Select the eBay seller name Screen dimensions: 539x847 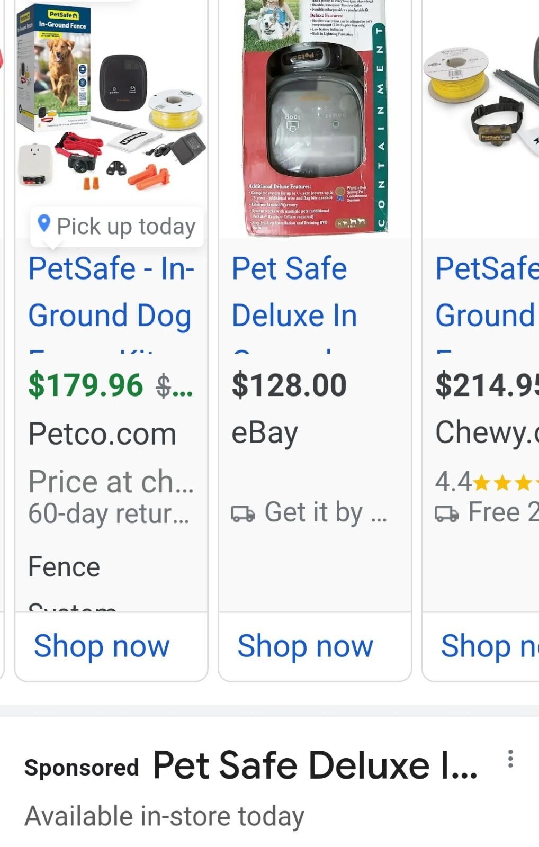pos(264,434)
